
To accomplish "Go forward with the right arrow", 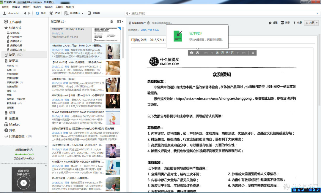I will (x=29, y=13).
